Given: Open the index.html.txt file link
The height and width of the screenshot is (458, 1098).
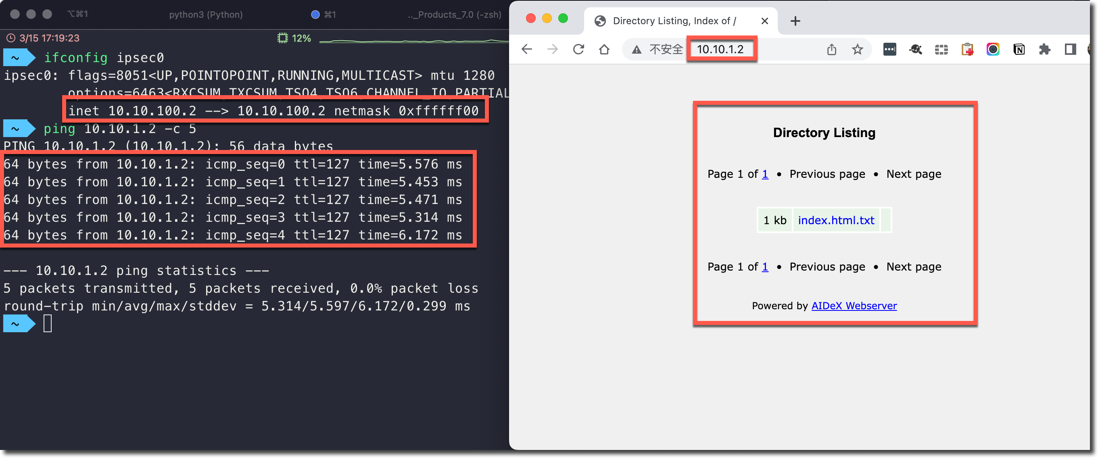Looking at the screenshot, I should 835,220.
